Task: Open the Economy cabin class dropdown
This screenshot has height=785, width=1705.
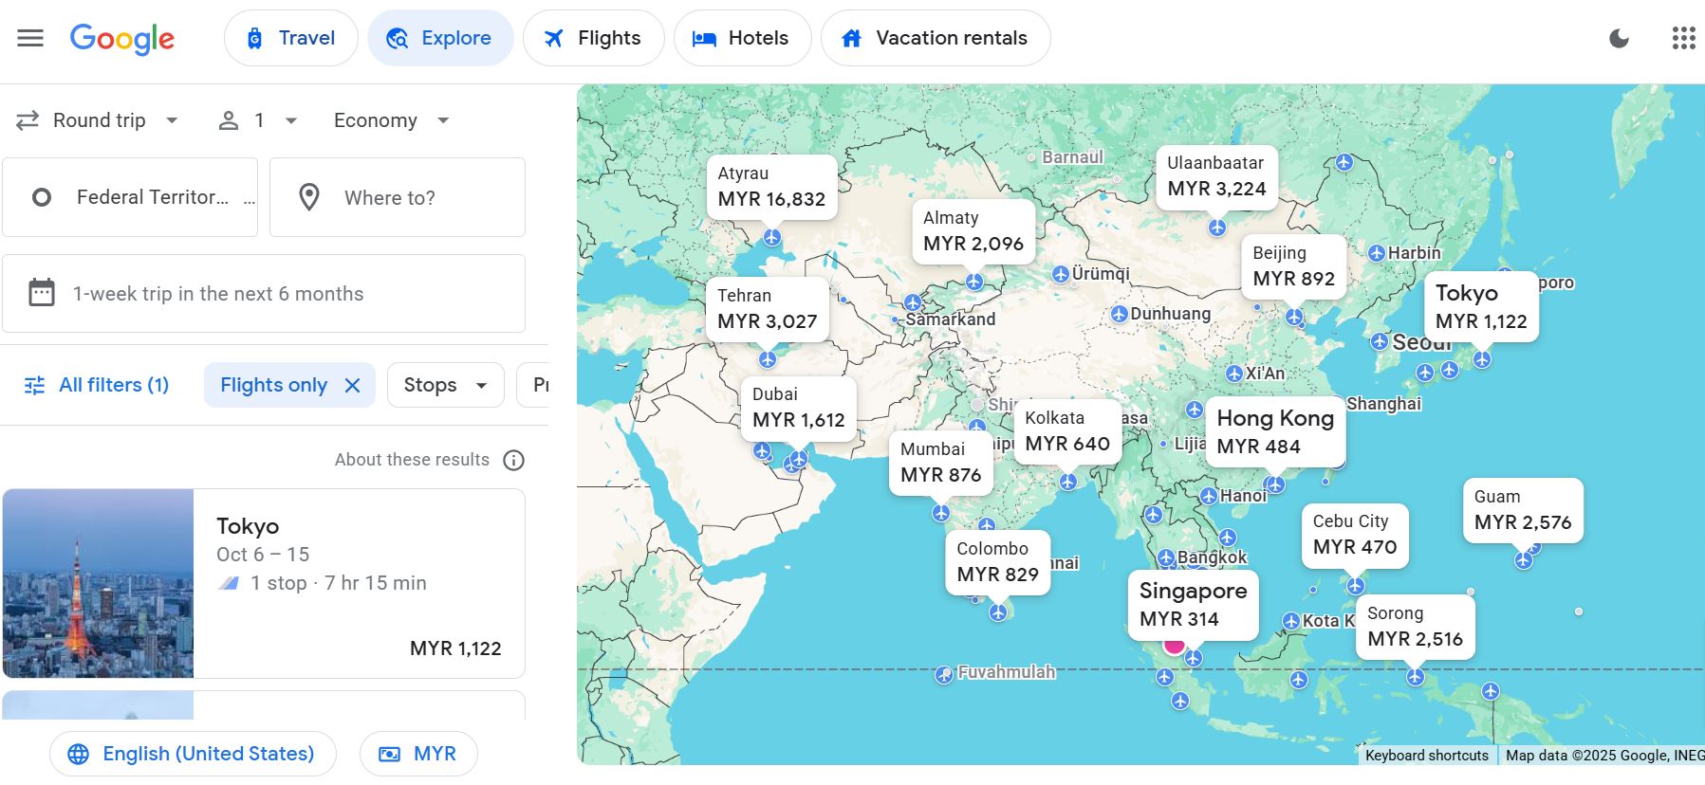Action: pos(391,120)
